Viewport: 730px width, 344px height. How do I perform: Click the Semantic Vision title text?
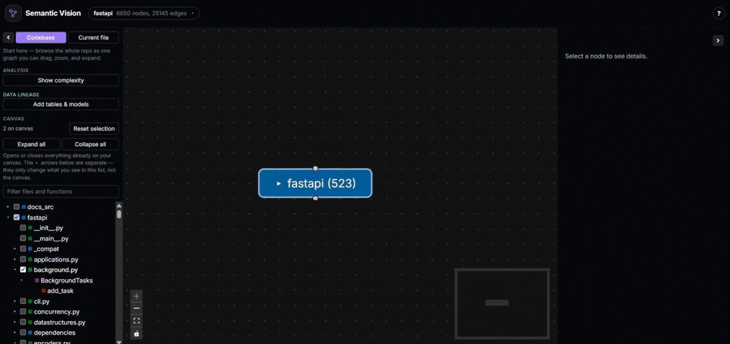pyautogui.click(x=53, y=13)
